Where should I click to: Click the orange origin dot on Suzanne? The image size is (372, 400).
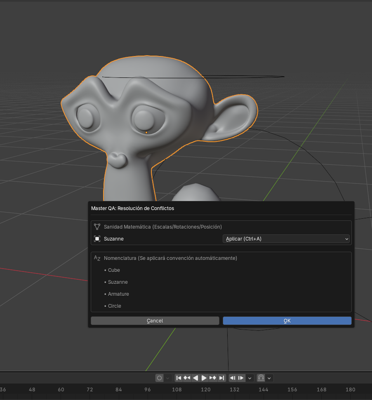[x=146, y=132]
